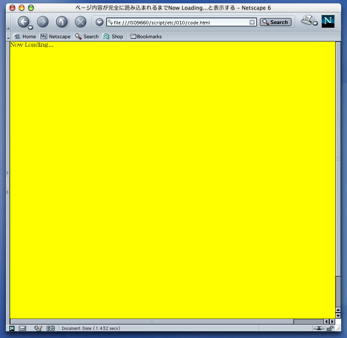Viewport: 347px width, 338px height.
Task: Open Mail via the status bar envelope icon
Action: [22, 328]
